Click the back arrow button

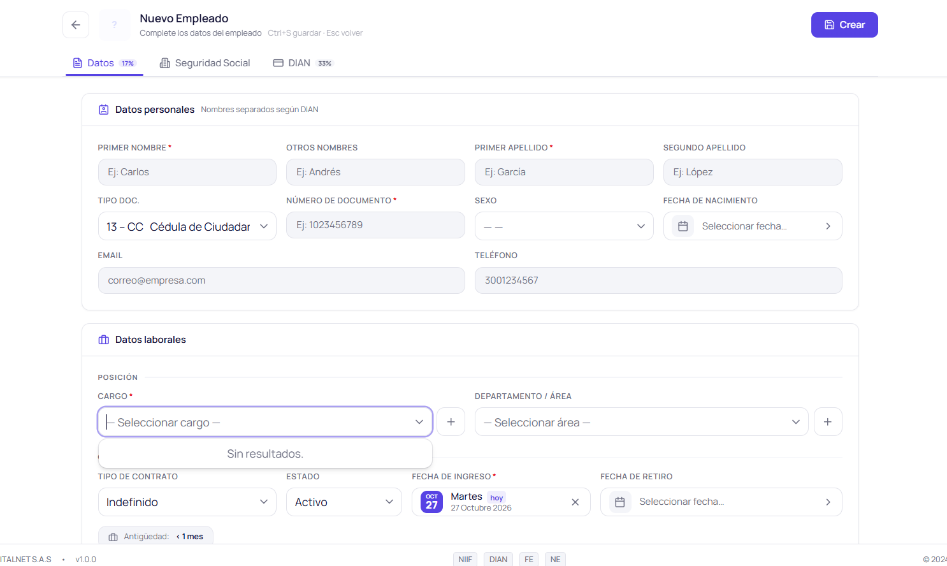[76, 25]
